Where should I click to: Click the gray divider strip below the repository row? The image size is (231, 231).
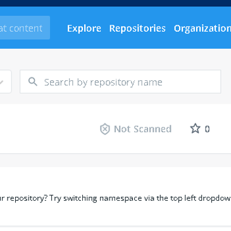click(x=115, y=160)
